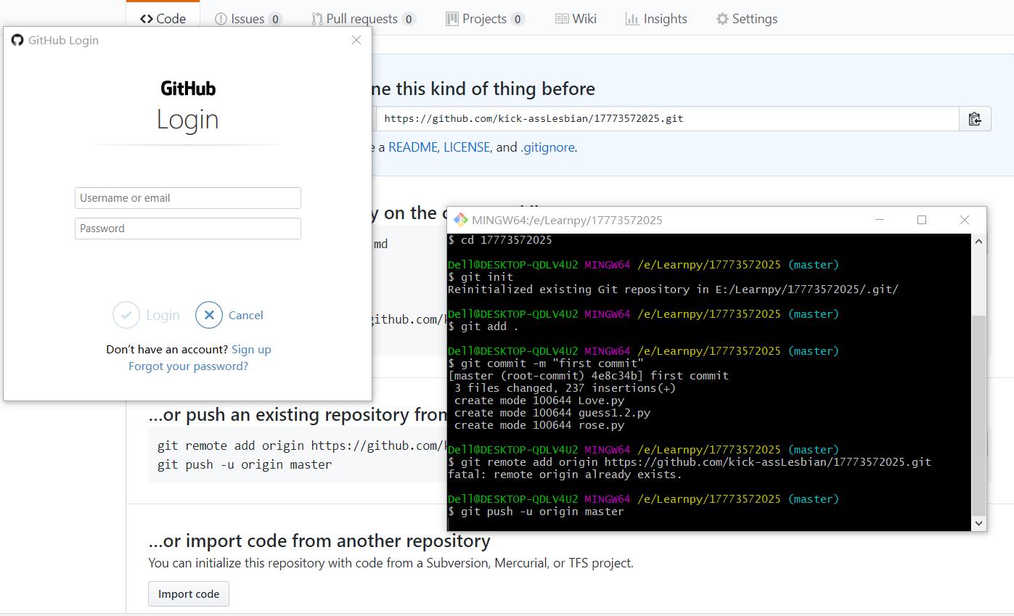Open the Pull requests tab

click(364, 19)
